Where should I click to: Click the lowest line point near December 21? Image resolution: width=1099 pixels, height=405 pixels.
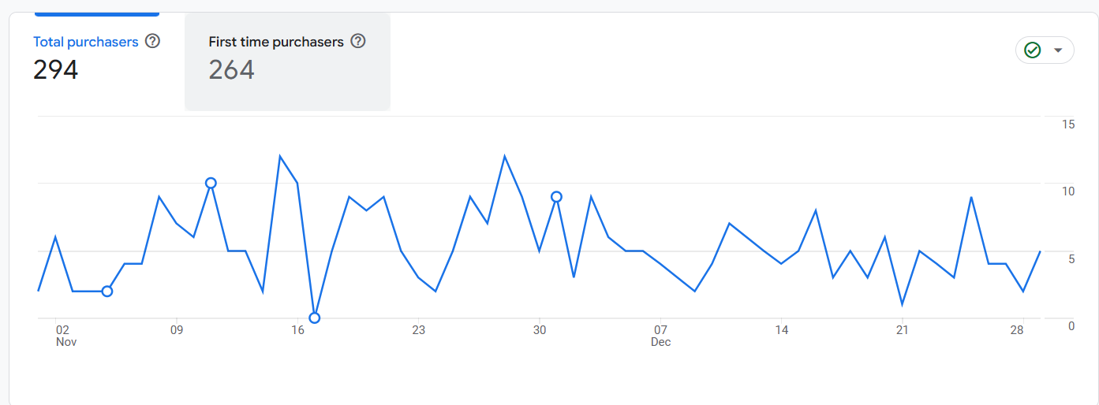coord(902,304)
